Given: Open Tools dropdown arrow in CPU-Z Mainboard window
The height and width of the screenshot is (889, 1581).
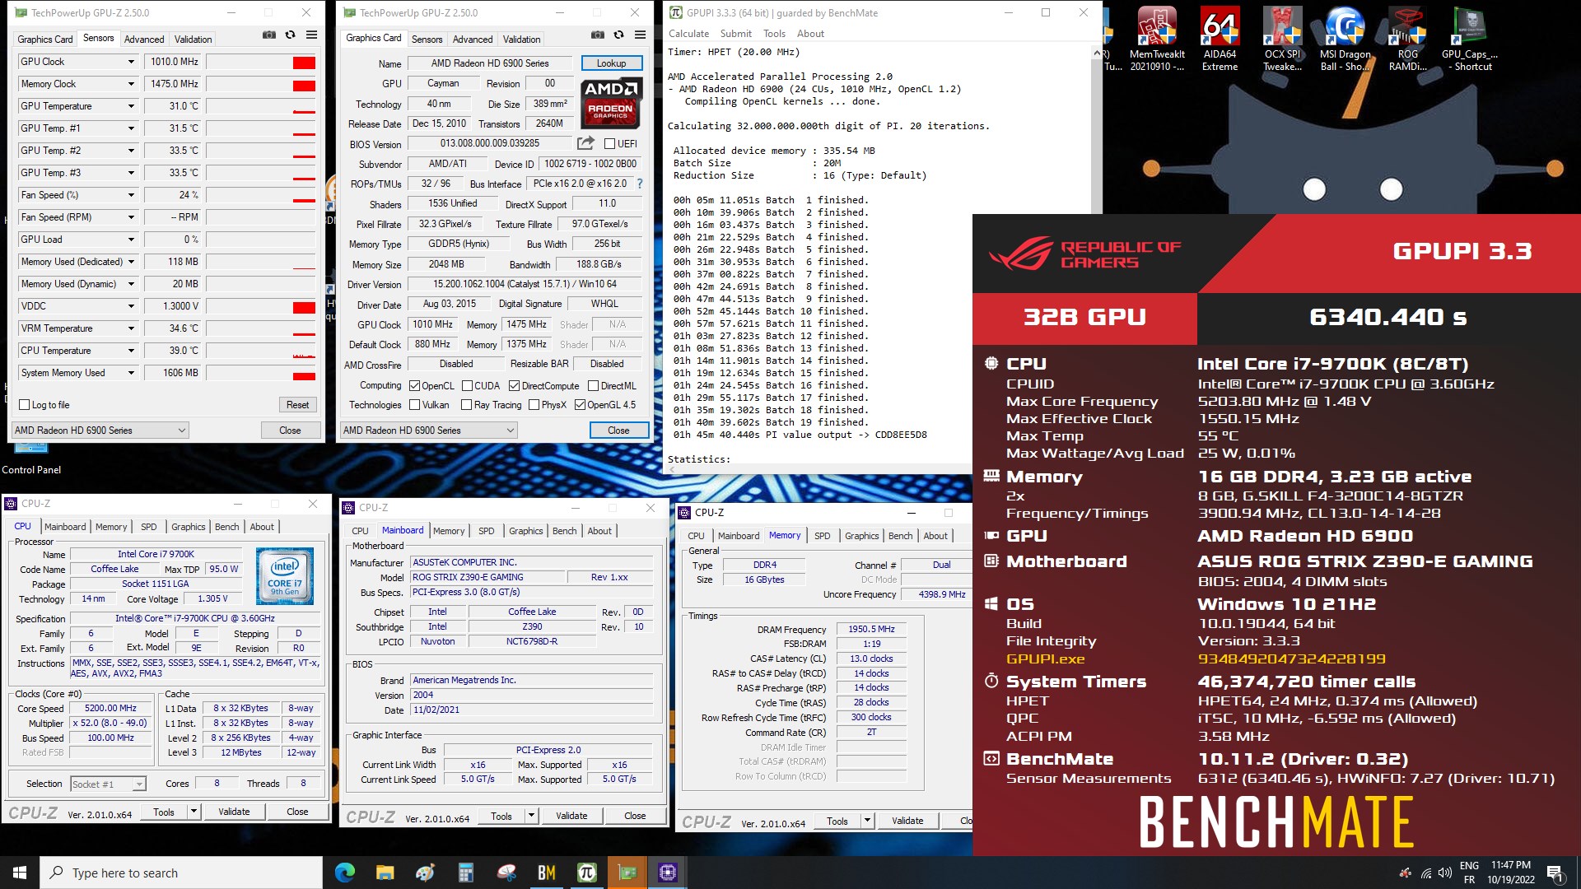Looking at the screenshot, I should tap(531, 817).
